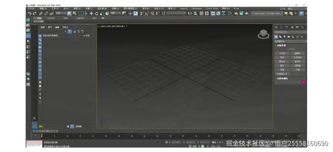
Task: Click the magenta object color swatch
Action: pos(303,82)
